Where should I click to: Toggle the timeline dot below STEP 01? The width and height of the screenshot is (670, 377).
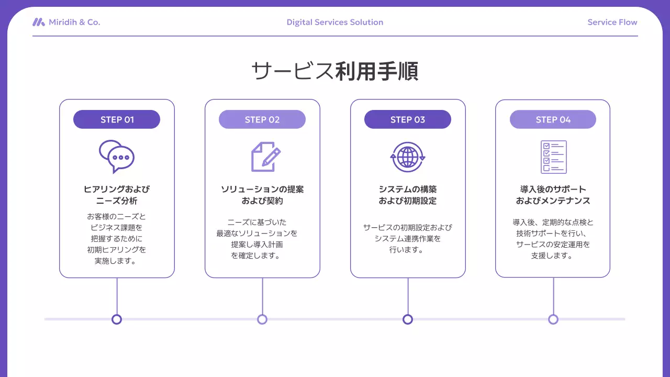[x=116, y=319]
